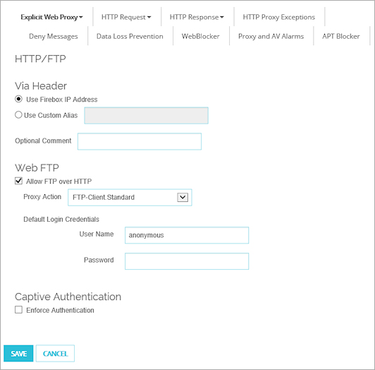Click the CANCEL button
The width and height of the screenshot is (375, 370).
[55, 354]
